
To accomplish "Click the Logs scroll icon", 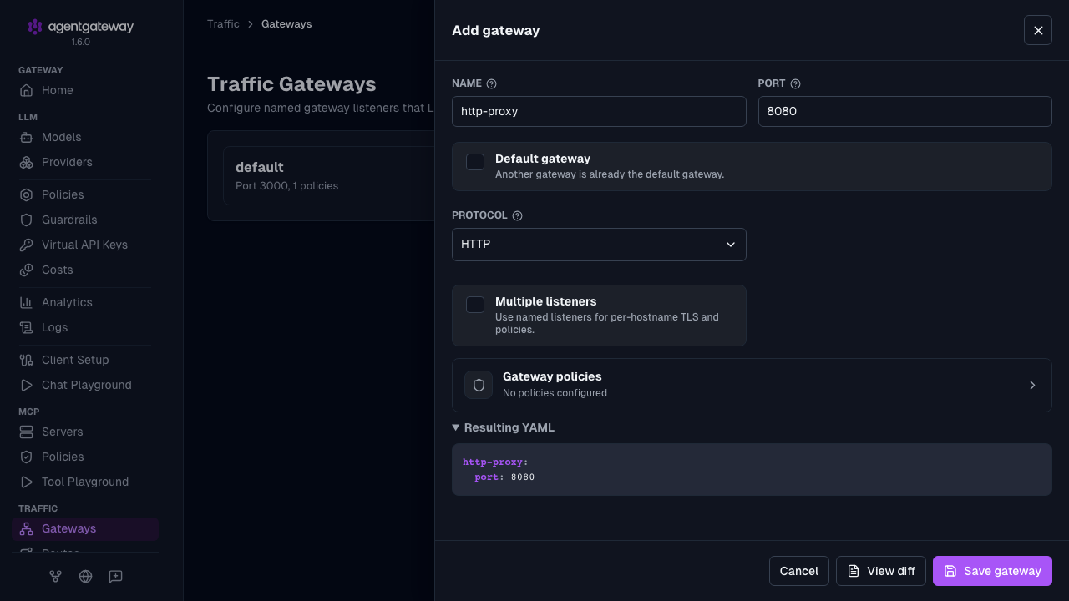I will [x=27, y=327].
